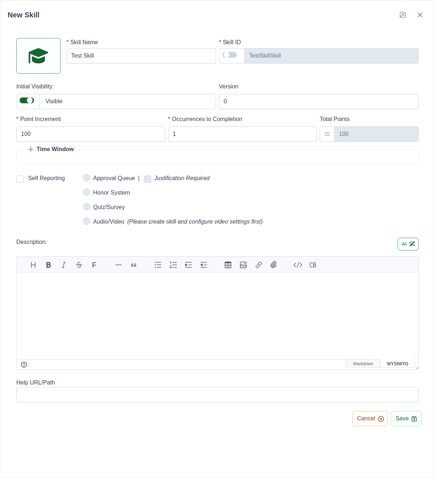Insert inline code with the code icon
The image size is (435, 478).
[298, 265]
